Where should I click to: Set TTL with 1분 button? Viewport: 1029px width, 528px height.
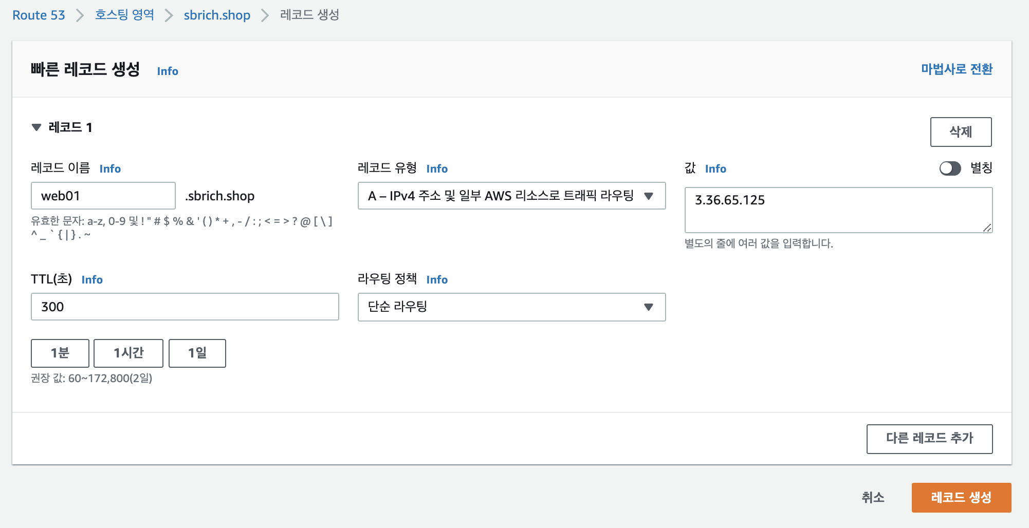60,353
